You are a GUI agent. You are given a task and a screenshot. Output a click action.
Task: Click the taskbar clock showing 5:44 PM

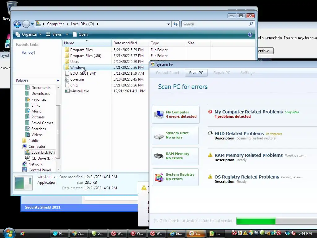coord(305,233)
